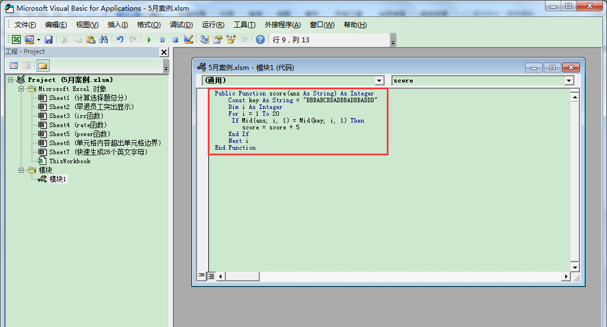Screen dimensions: 607x327
Task: Stop execution with the Reset square icon
Action: pos(175,40)
